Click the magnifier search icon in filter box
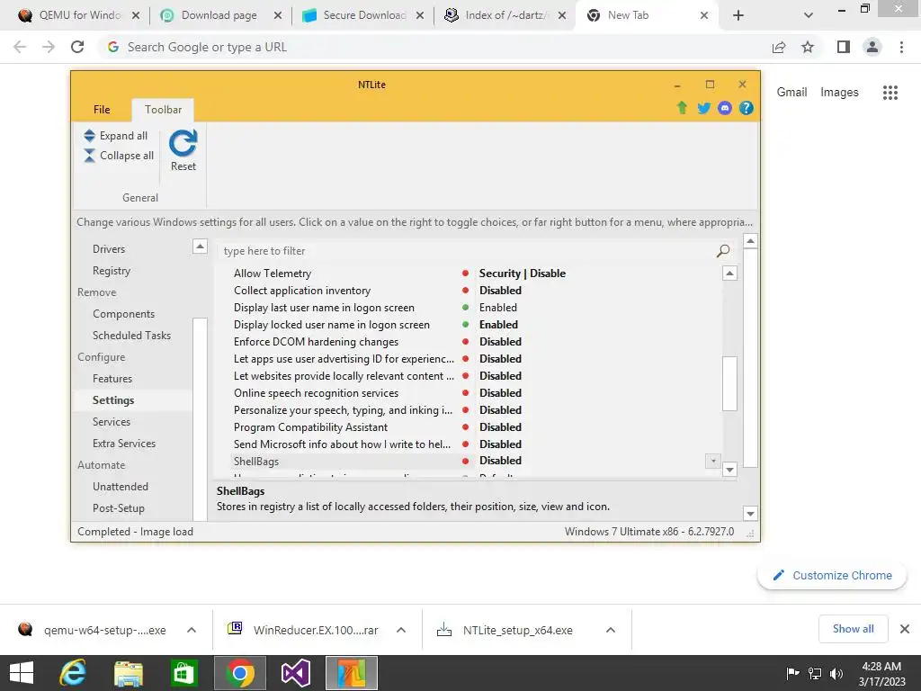Screen dimensions: 921x691 pyautogui.click(x=723, y=251)
